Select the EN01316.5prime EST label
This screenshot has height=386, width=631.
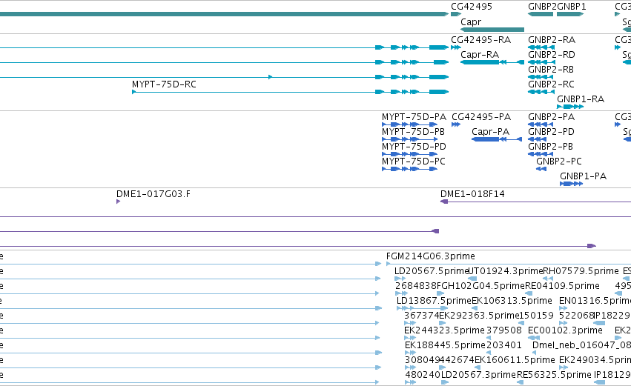point(595,301)
